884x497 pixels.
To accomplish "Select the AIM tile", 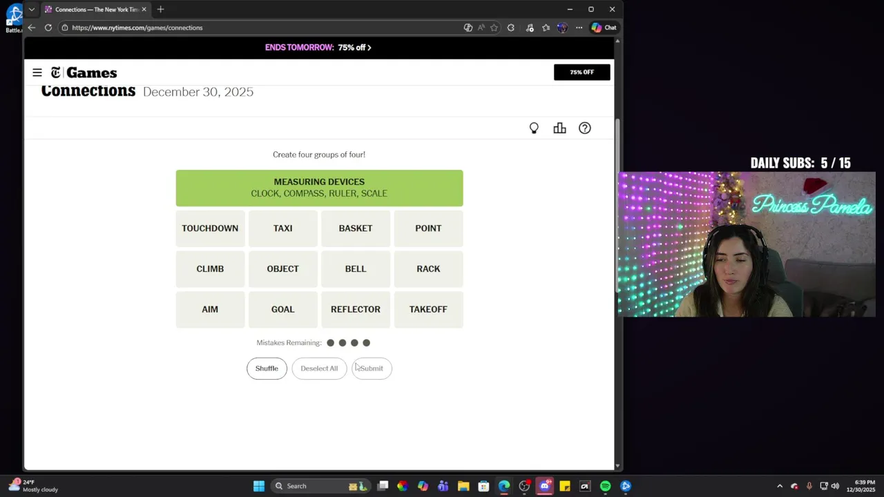I will point(210,309).
